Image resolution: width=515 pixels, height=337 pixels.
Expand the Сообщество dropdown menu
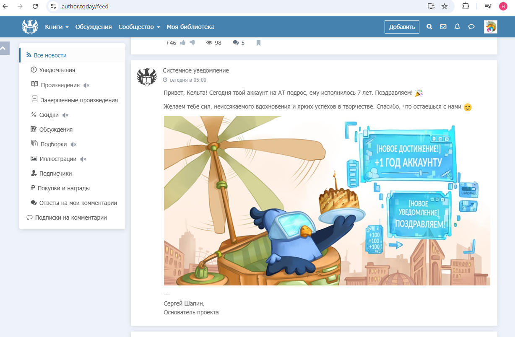click(139, 27)
